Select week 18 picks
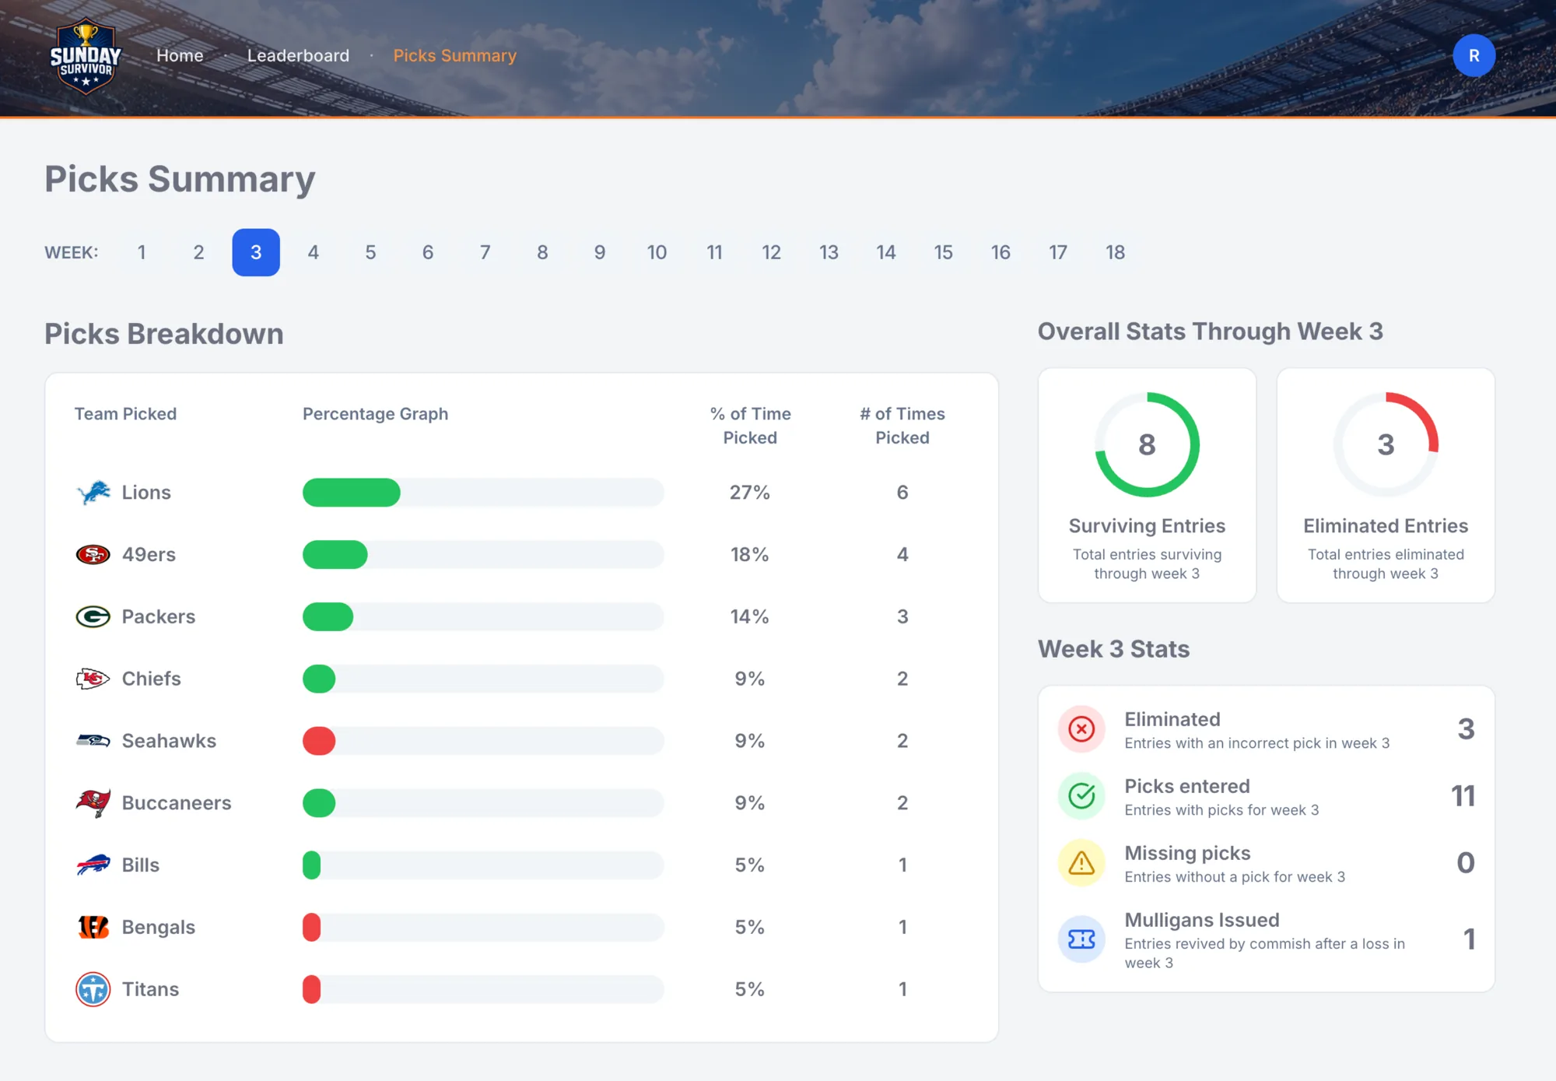Image resolution: width=1556 pixels, height=1081 pixels. (1115, 252)
